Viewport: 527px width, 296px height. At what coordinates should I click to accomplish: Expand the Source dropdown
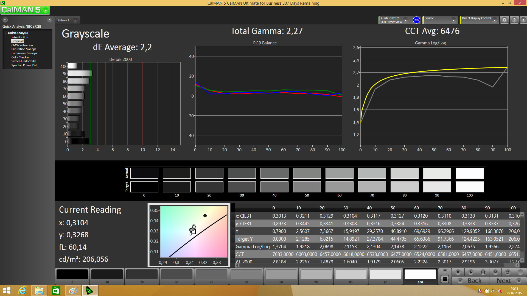tap(453, 20)
